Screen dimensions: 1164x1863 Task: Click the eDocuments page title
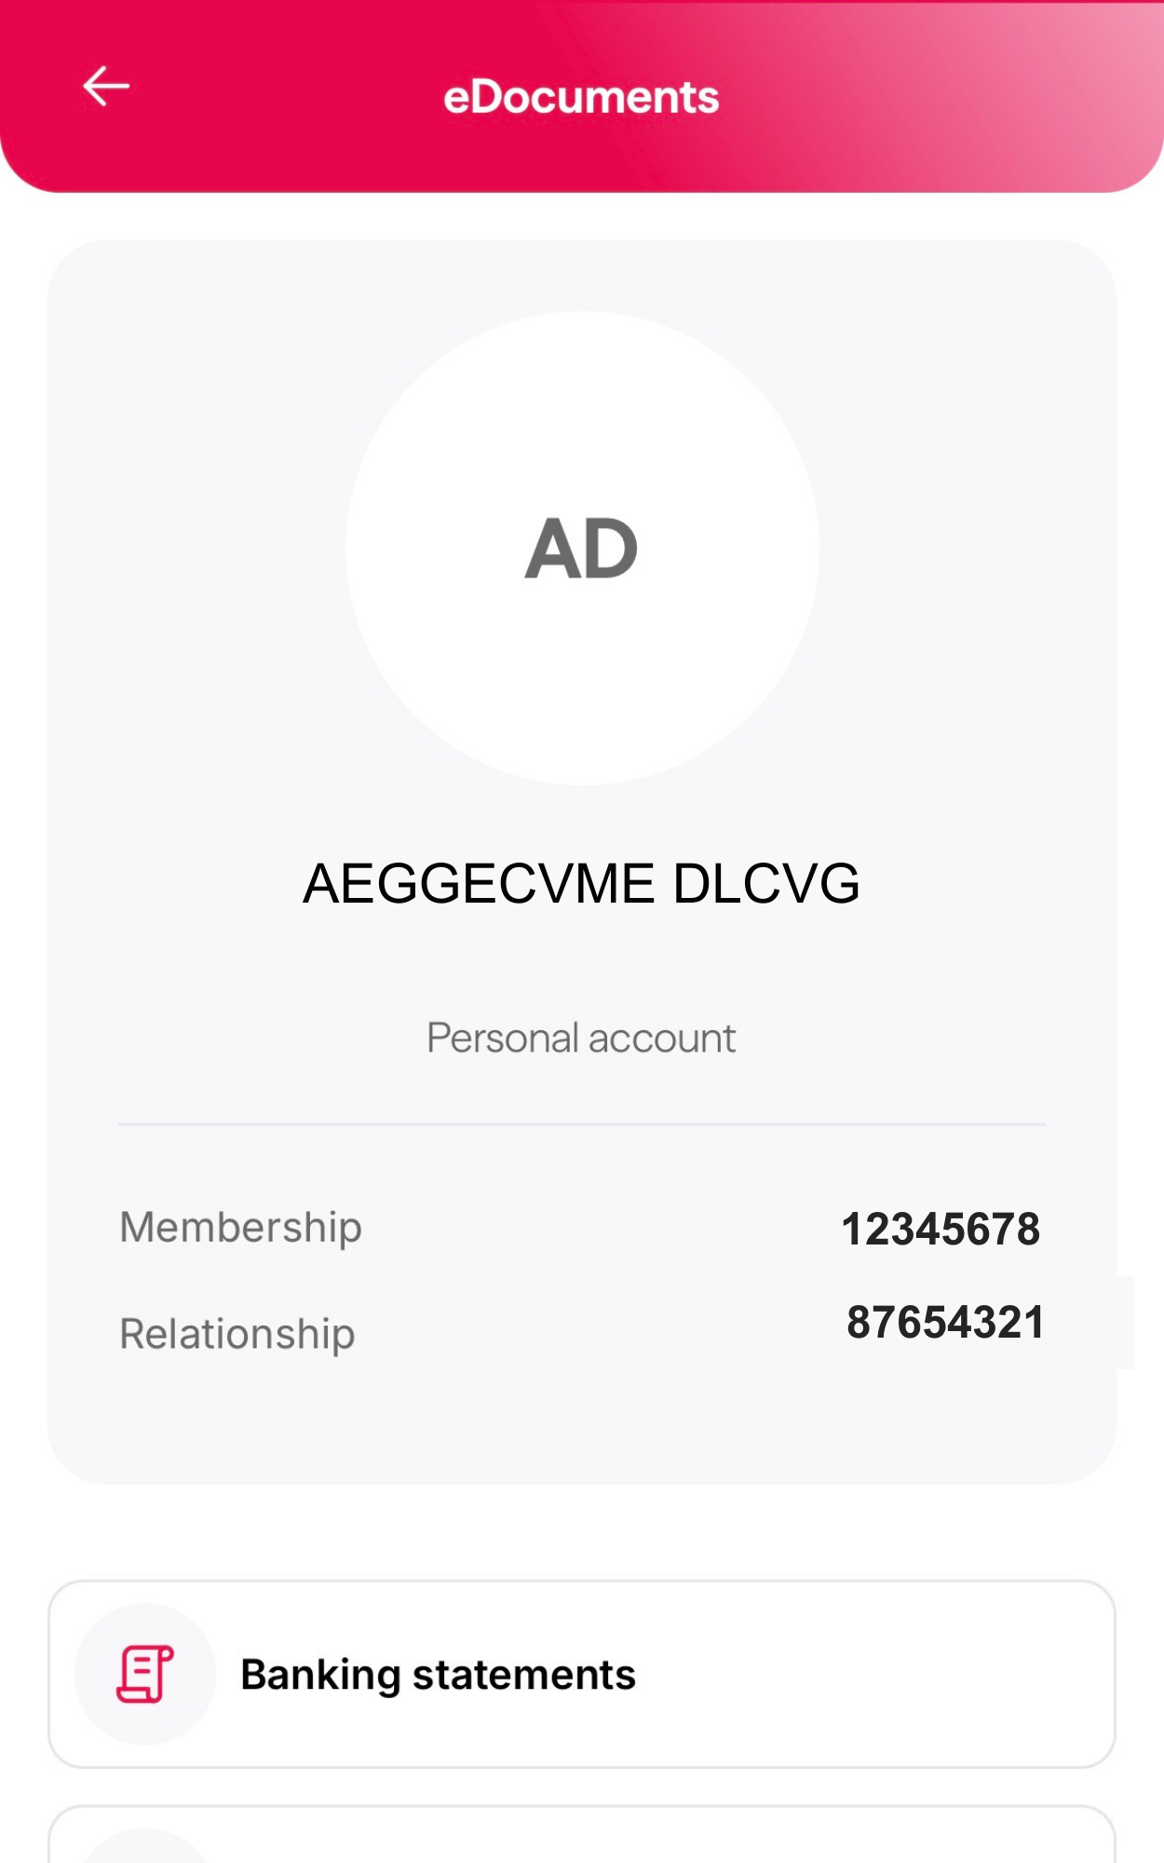coord(581,97)
